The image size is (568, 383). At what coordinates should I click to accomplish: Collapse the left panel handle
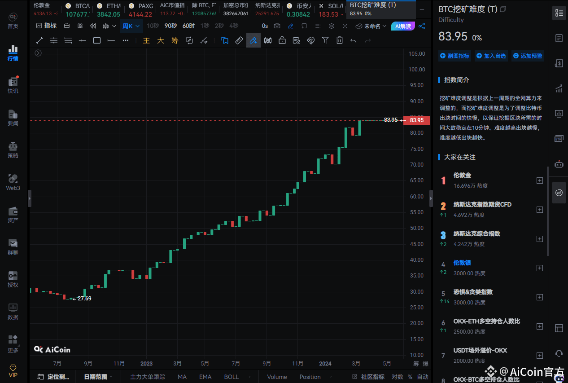30,198
